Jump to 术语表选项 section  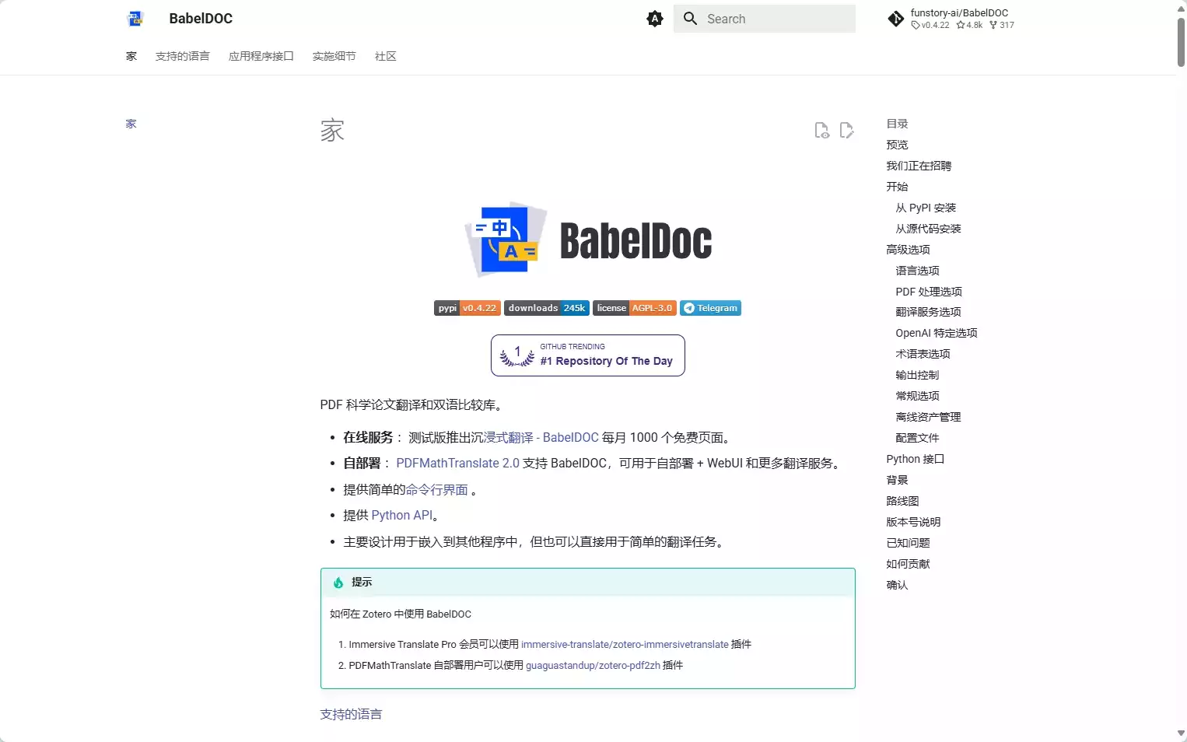[923, 354]
